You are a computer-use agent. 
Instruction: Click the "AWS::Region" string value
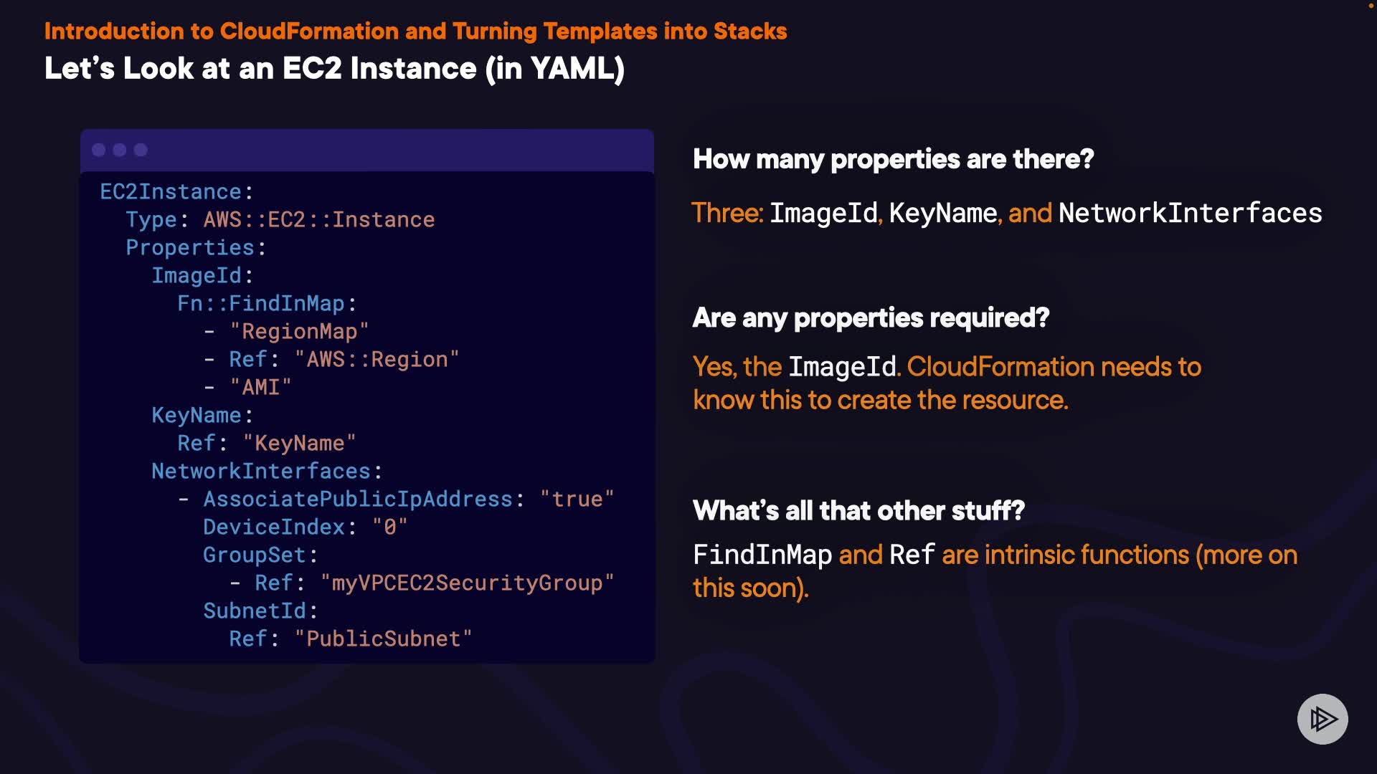point(377,360)
